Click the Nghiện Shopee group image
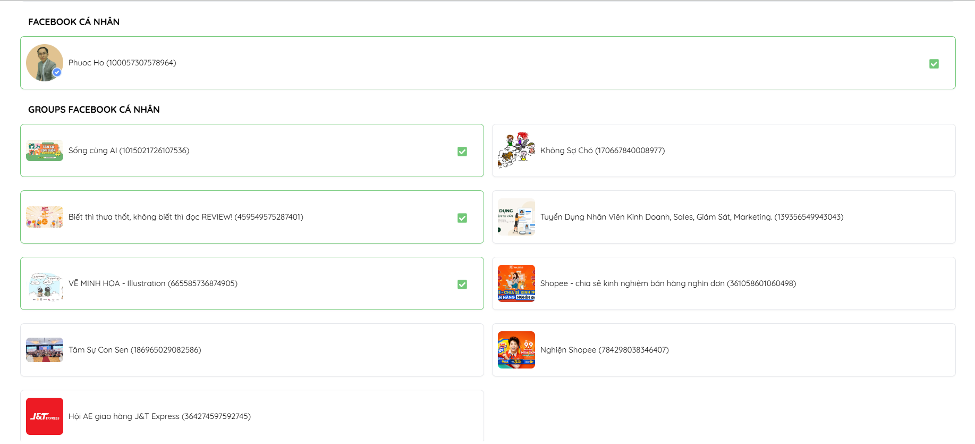Viewport: 975px width, 444px height. click(x=516, y=350)
